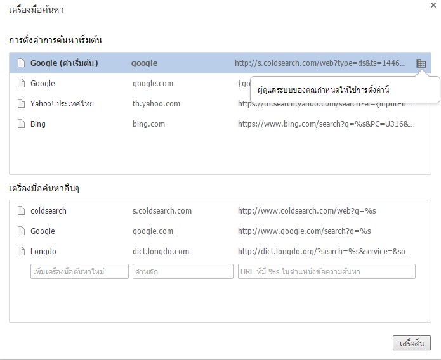Screen dimensions: 441x360
Task: Click the s.coldsearch.com/web?type=ds URL text
Action: point(320,63)
